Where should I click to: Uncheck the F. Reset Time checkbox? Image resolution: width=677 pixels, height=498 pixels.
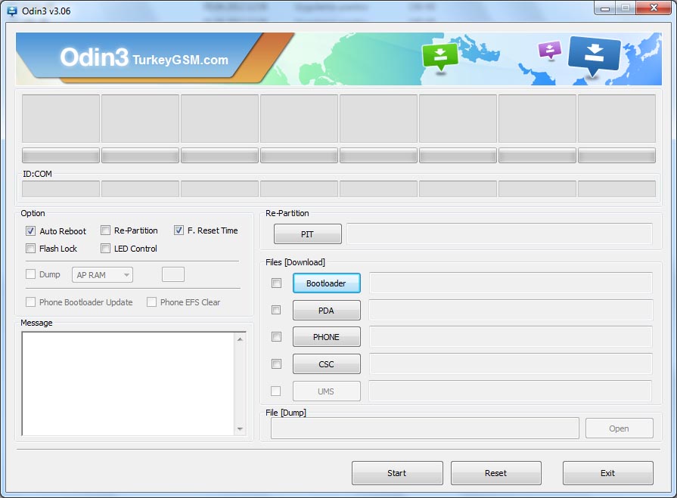tap(179, 230)
